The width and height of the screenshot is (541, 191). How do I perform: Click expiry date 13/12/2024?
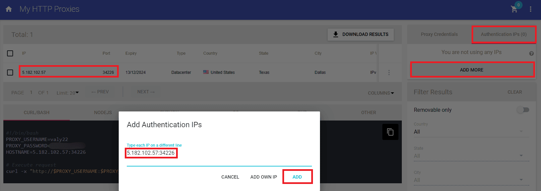point(136,73)
